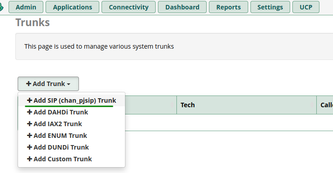Screen dimensions: 333x173
Task: Open the Connectivity menu
Action: point(129,7)
